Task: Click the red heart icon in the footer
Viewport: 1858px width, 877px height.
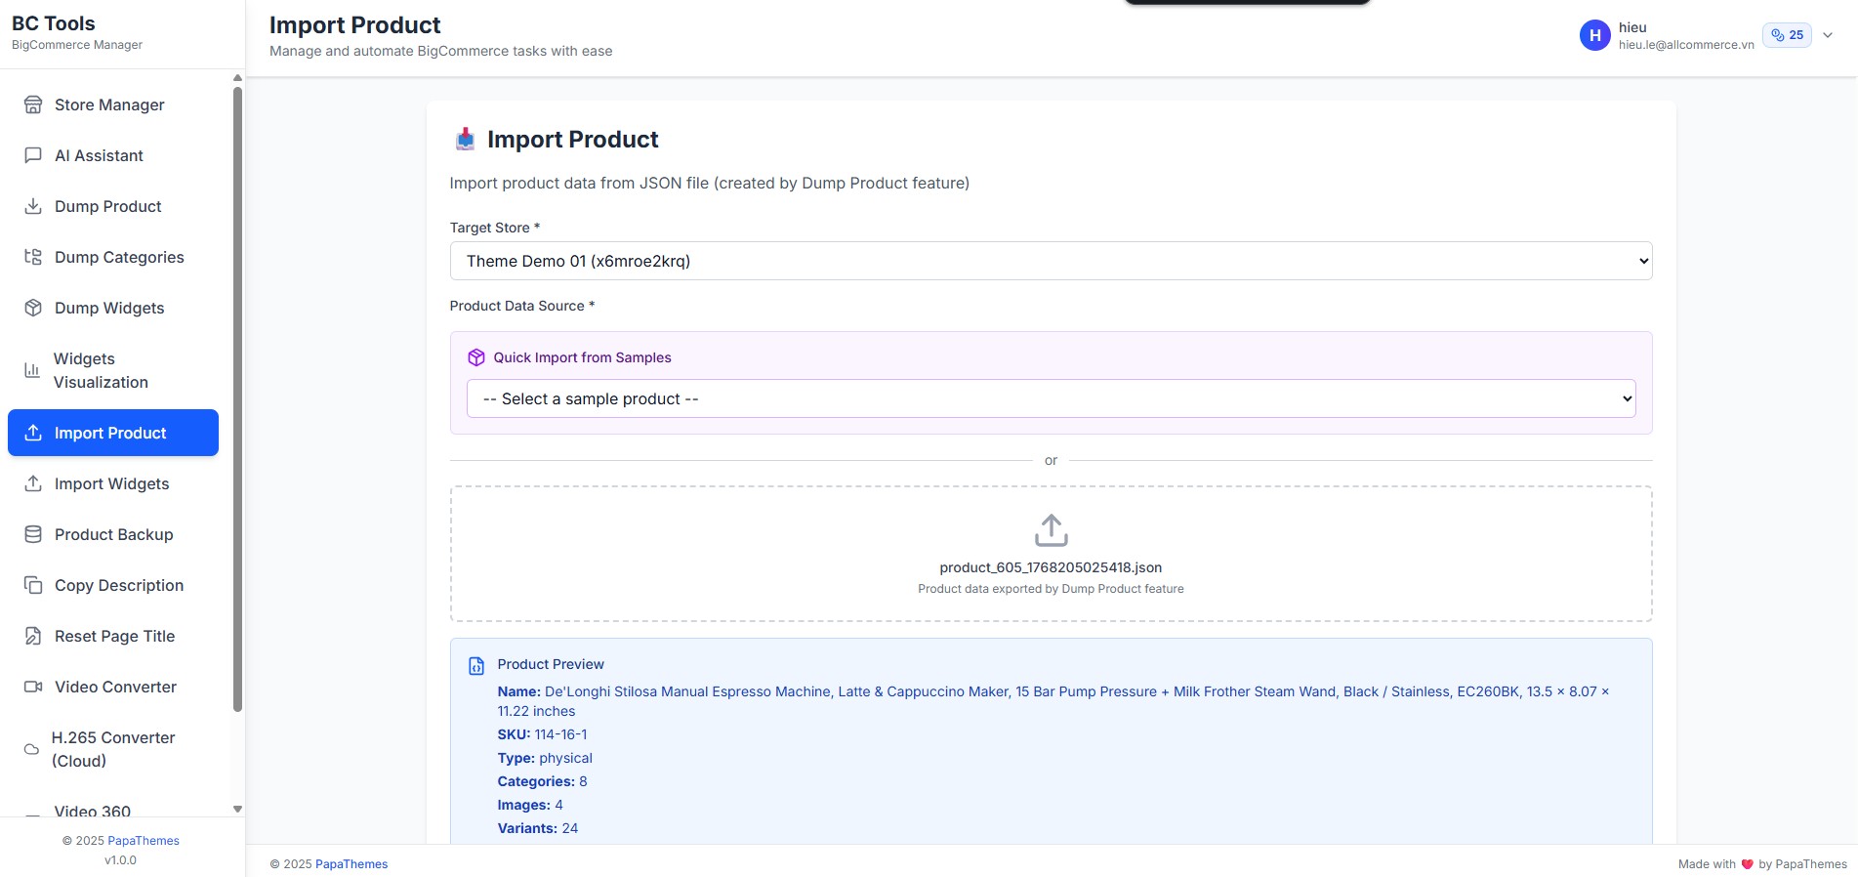Action: click(1747, 864)
